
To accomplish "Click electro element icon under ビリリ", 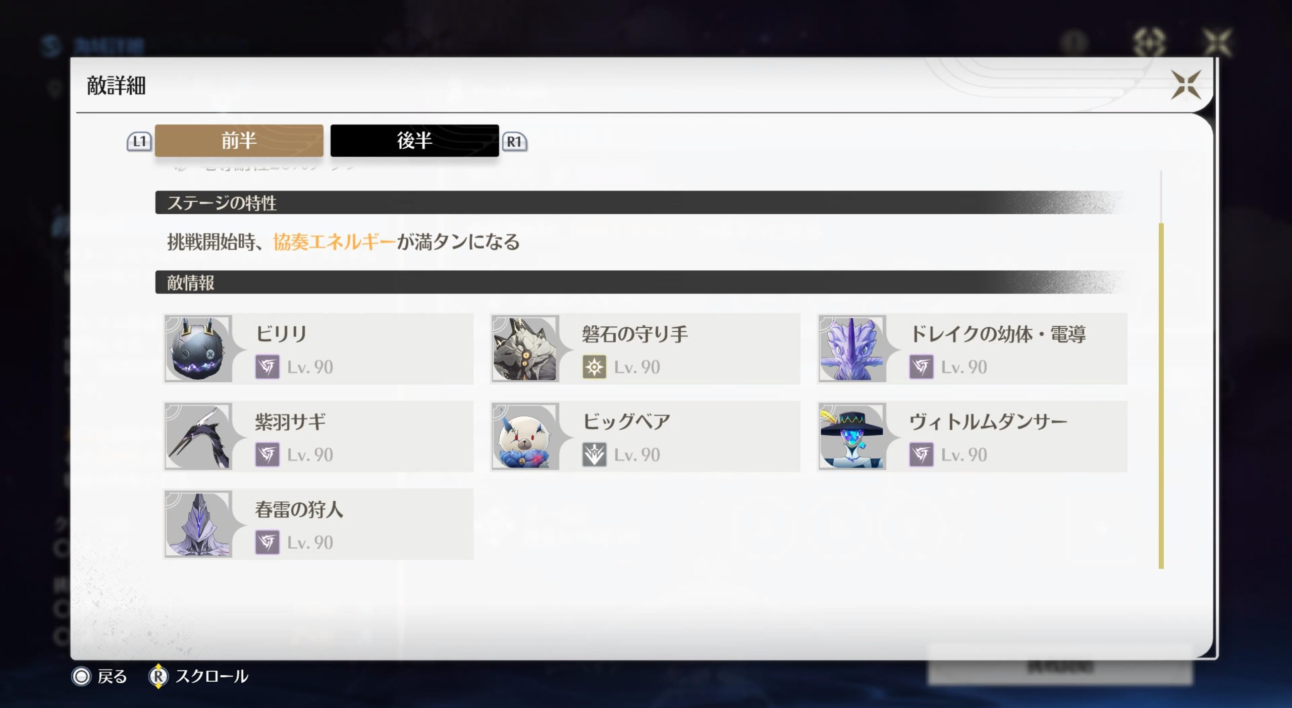I will [x=267, y=367].
